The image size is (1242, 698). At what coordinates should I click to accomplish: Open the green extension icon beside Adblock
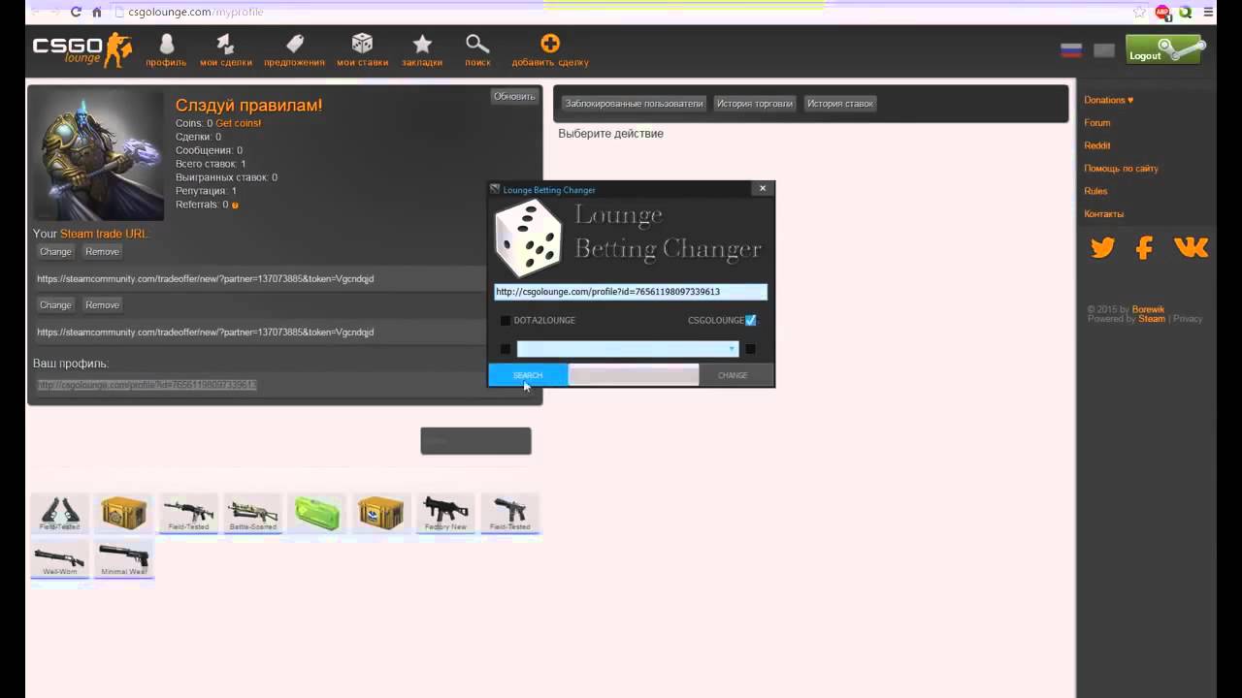tap(1186, 12)
